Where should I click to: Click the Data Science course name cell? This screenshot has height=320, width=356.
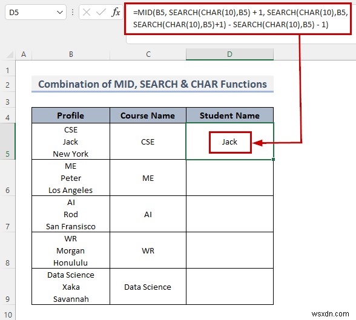tap(148, 287)
